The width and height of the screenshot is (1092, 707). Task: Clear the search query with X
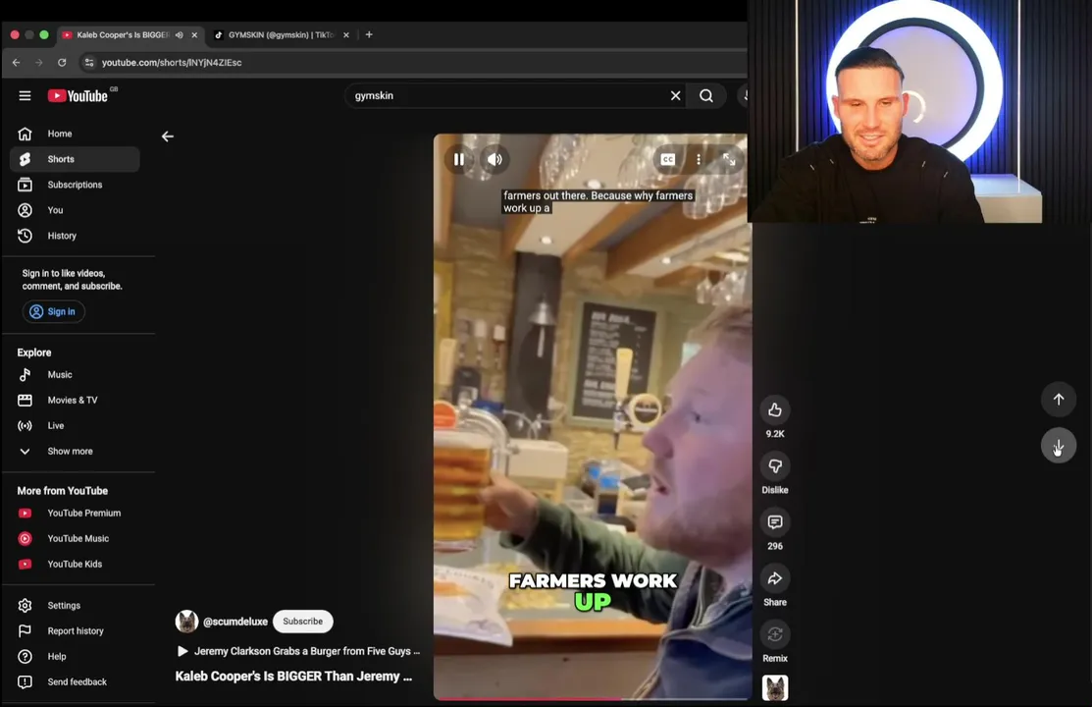tap(676, 95)
